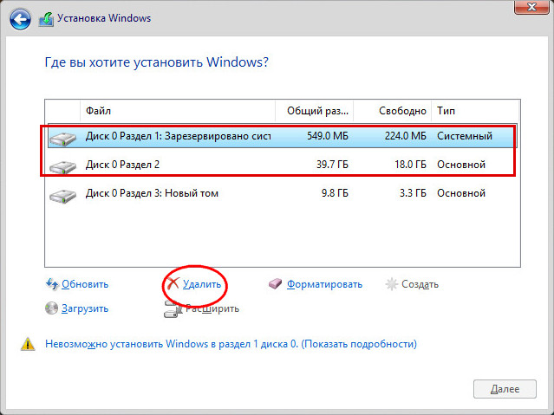Open the warning details link about раздел 1
The image size is (554, 415).
point(231,344)
